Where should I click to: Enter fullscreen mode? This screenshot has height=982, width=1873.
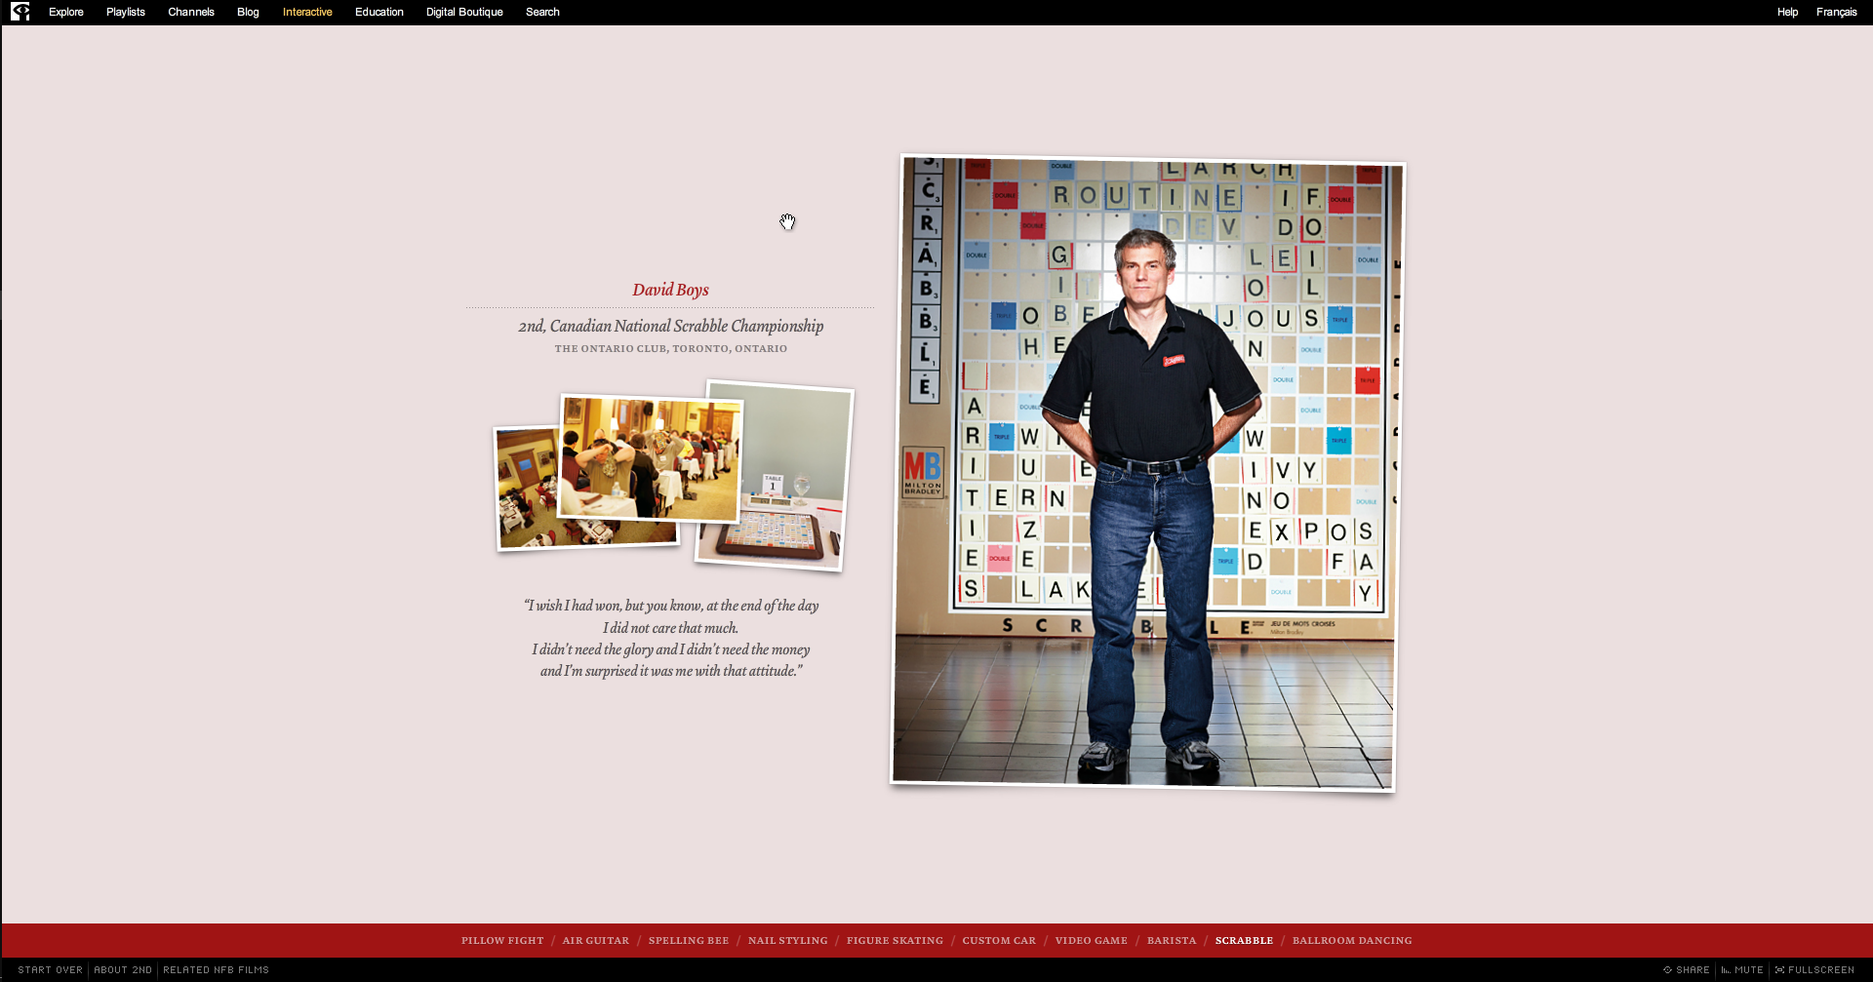(1815, 970)
